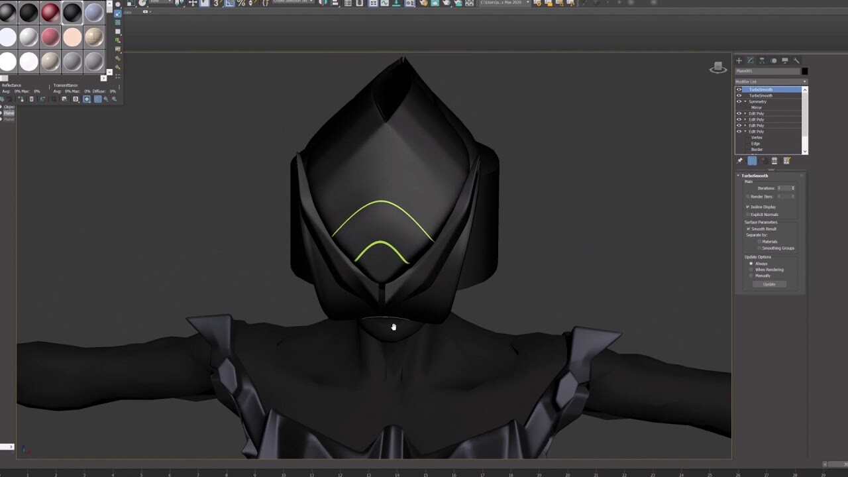Click Material ID Channel icon
The image size is (848, 477).
click(76, 99)
